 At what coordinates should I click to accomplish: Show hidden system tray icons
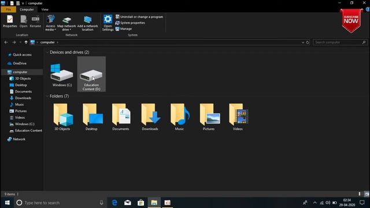click(x=314, y=203)
